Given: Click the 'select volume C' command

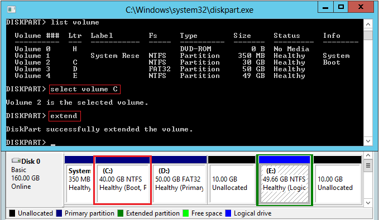Looking at the screenshot, I should coord(84,89).
